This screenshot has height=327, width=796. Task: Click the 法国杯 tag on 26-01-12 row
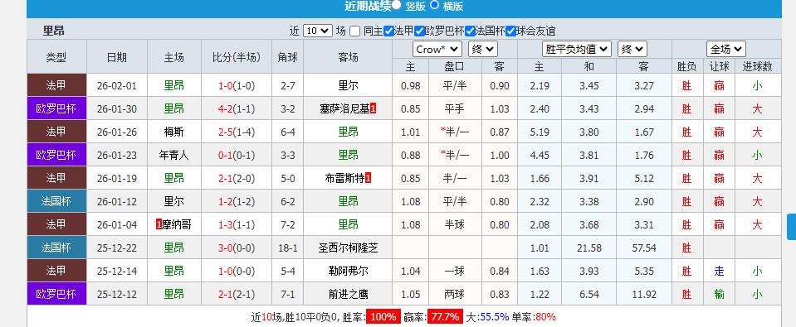point(56,201)
